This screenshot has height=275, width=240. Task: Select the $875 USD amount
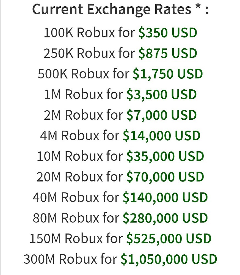(168, 53)
